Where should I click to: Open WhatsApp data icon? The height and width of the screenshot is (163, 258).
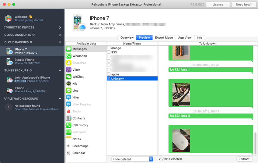pyautogui.click(x=69, y=56)
